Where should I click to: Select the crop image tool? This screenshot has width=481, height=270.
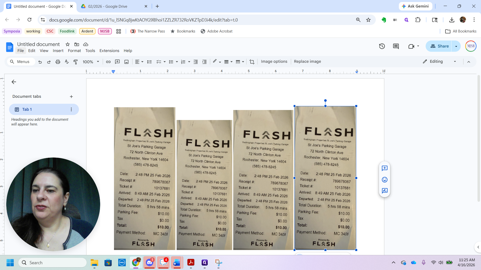pos(252,62)
